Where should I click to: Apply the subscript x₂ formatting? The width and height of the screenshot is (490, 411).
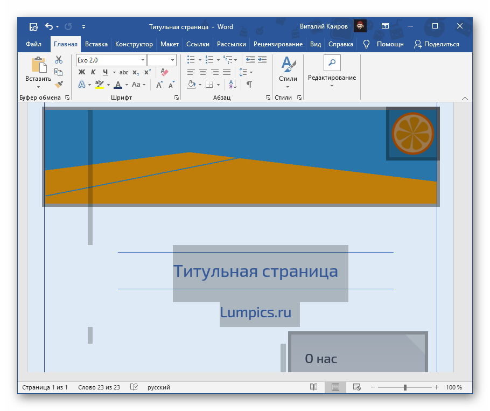point(136,72)
